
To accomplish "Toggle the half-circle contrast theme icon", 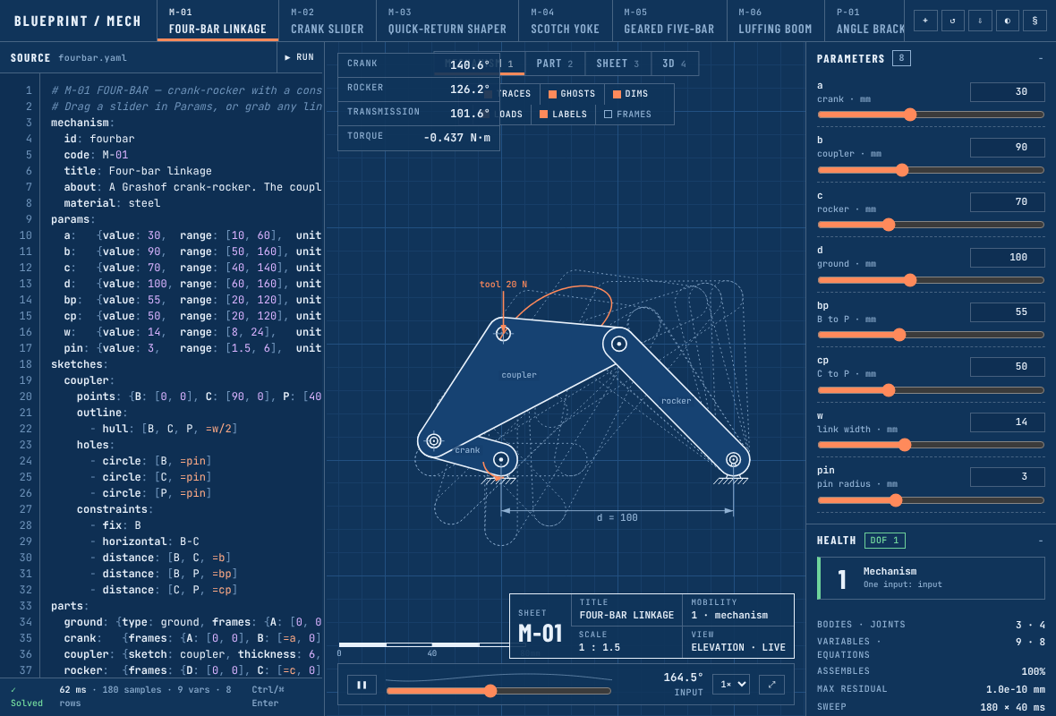I will tap(1008, 21).
